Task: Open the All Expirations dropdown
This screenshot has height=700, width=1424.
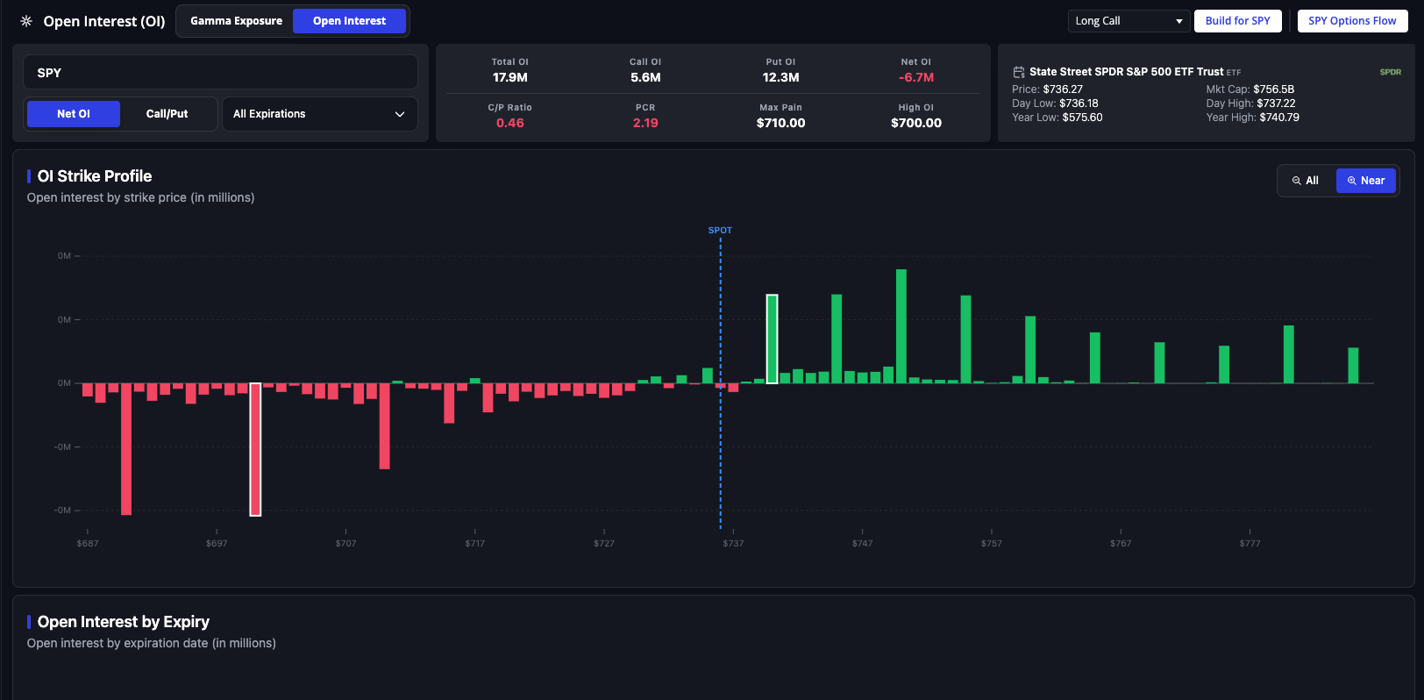Action: pos(320,114)
